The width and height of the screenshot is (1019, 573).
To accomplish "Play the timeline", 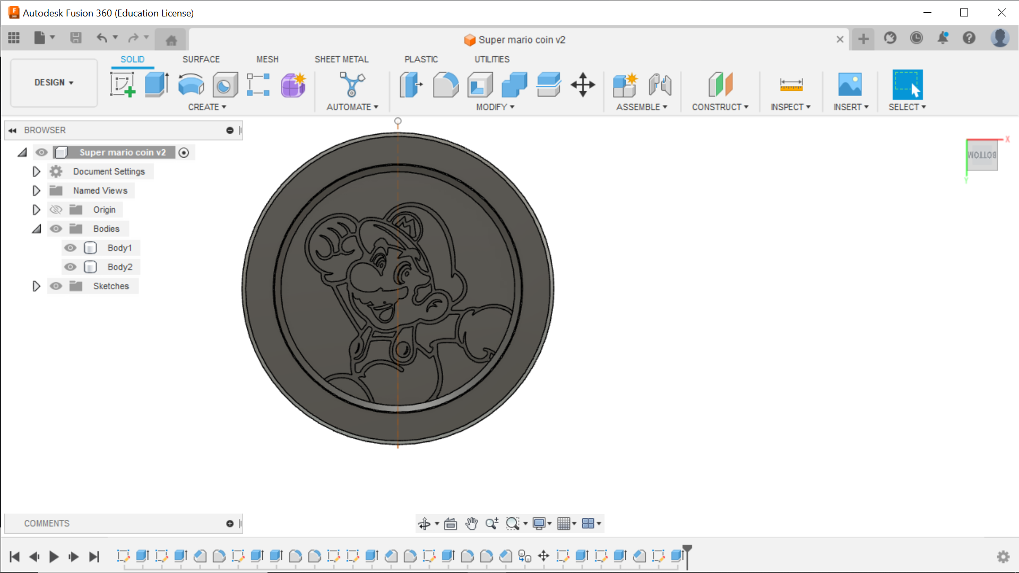I will [54, 557].
